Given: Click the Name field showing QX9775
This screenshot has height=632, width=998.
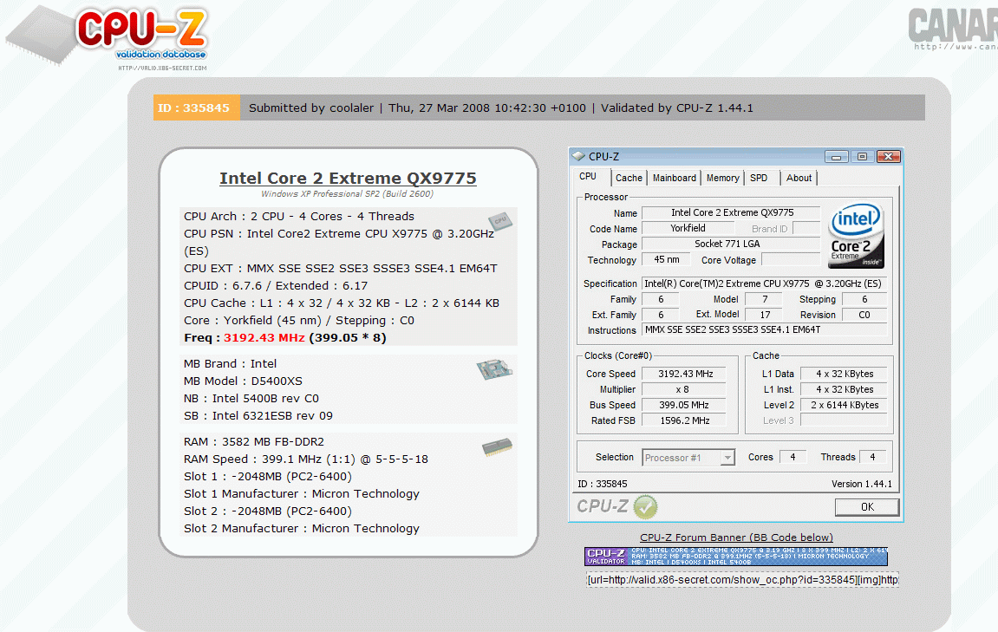Looking at the screenshot, I should (732, 212).
